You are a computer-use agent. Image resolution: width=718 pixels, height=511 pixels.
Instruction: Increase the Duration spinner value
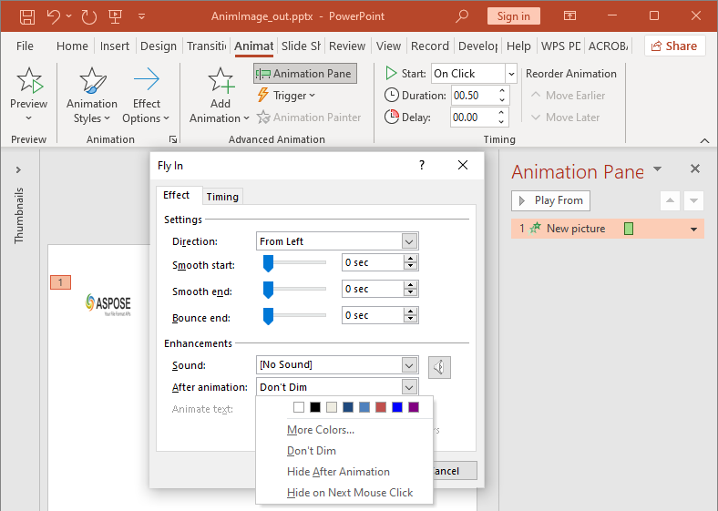[x=501, y=91]
